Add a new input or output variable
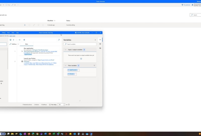 81,59
